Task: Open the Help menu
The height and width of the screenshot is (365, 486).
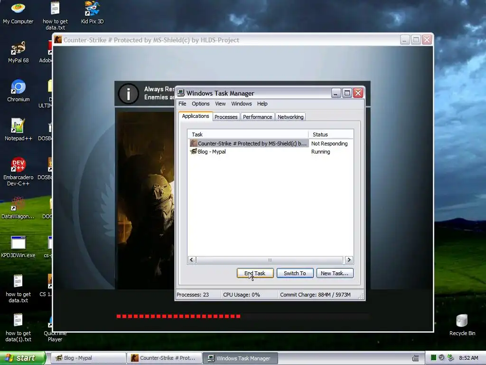Action: click(x=262, y=104)
